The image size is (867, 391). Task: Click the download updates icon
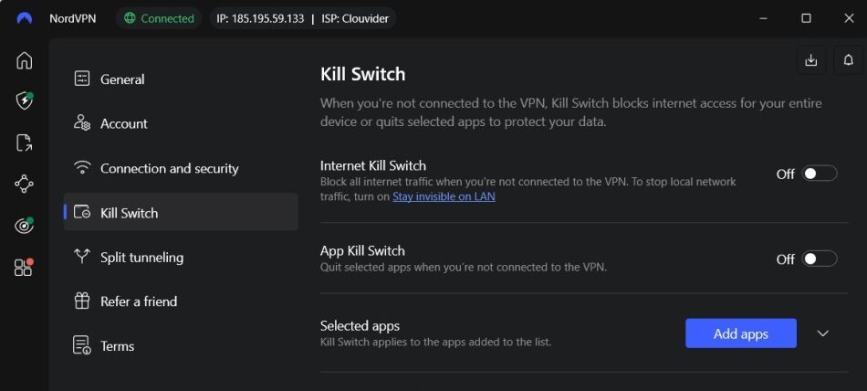[x=810, y=60]
